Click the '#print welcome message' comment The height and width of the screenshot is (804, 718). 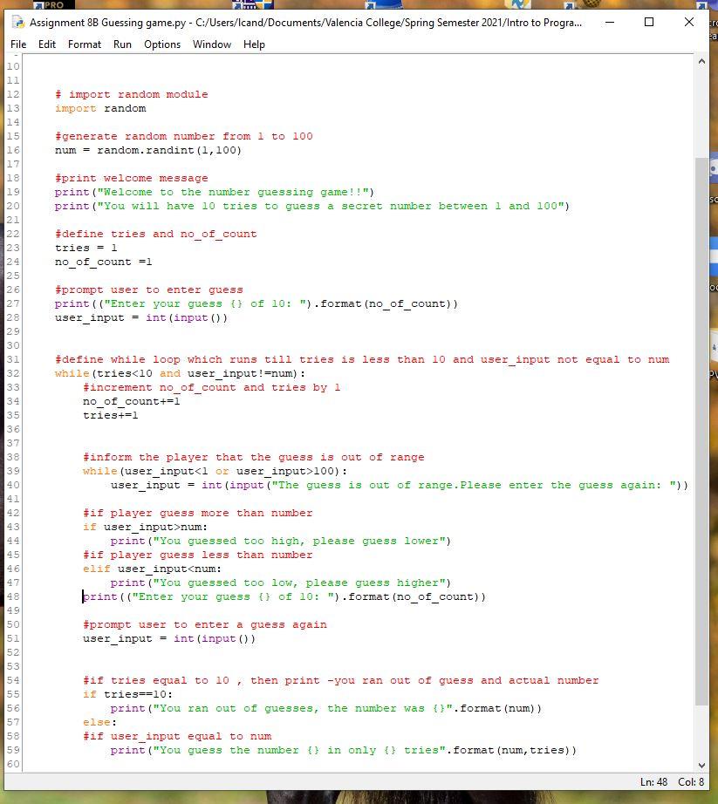(x=131, y=178)
